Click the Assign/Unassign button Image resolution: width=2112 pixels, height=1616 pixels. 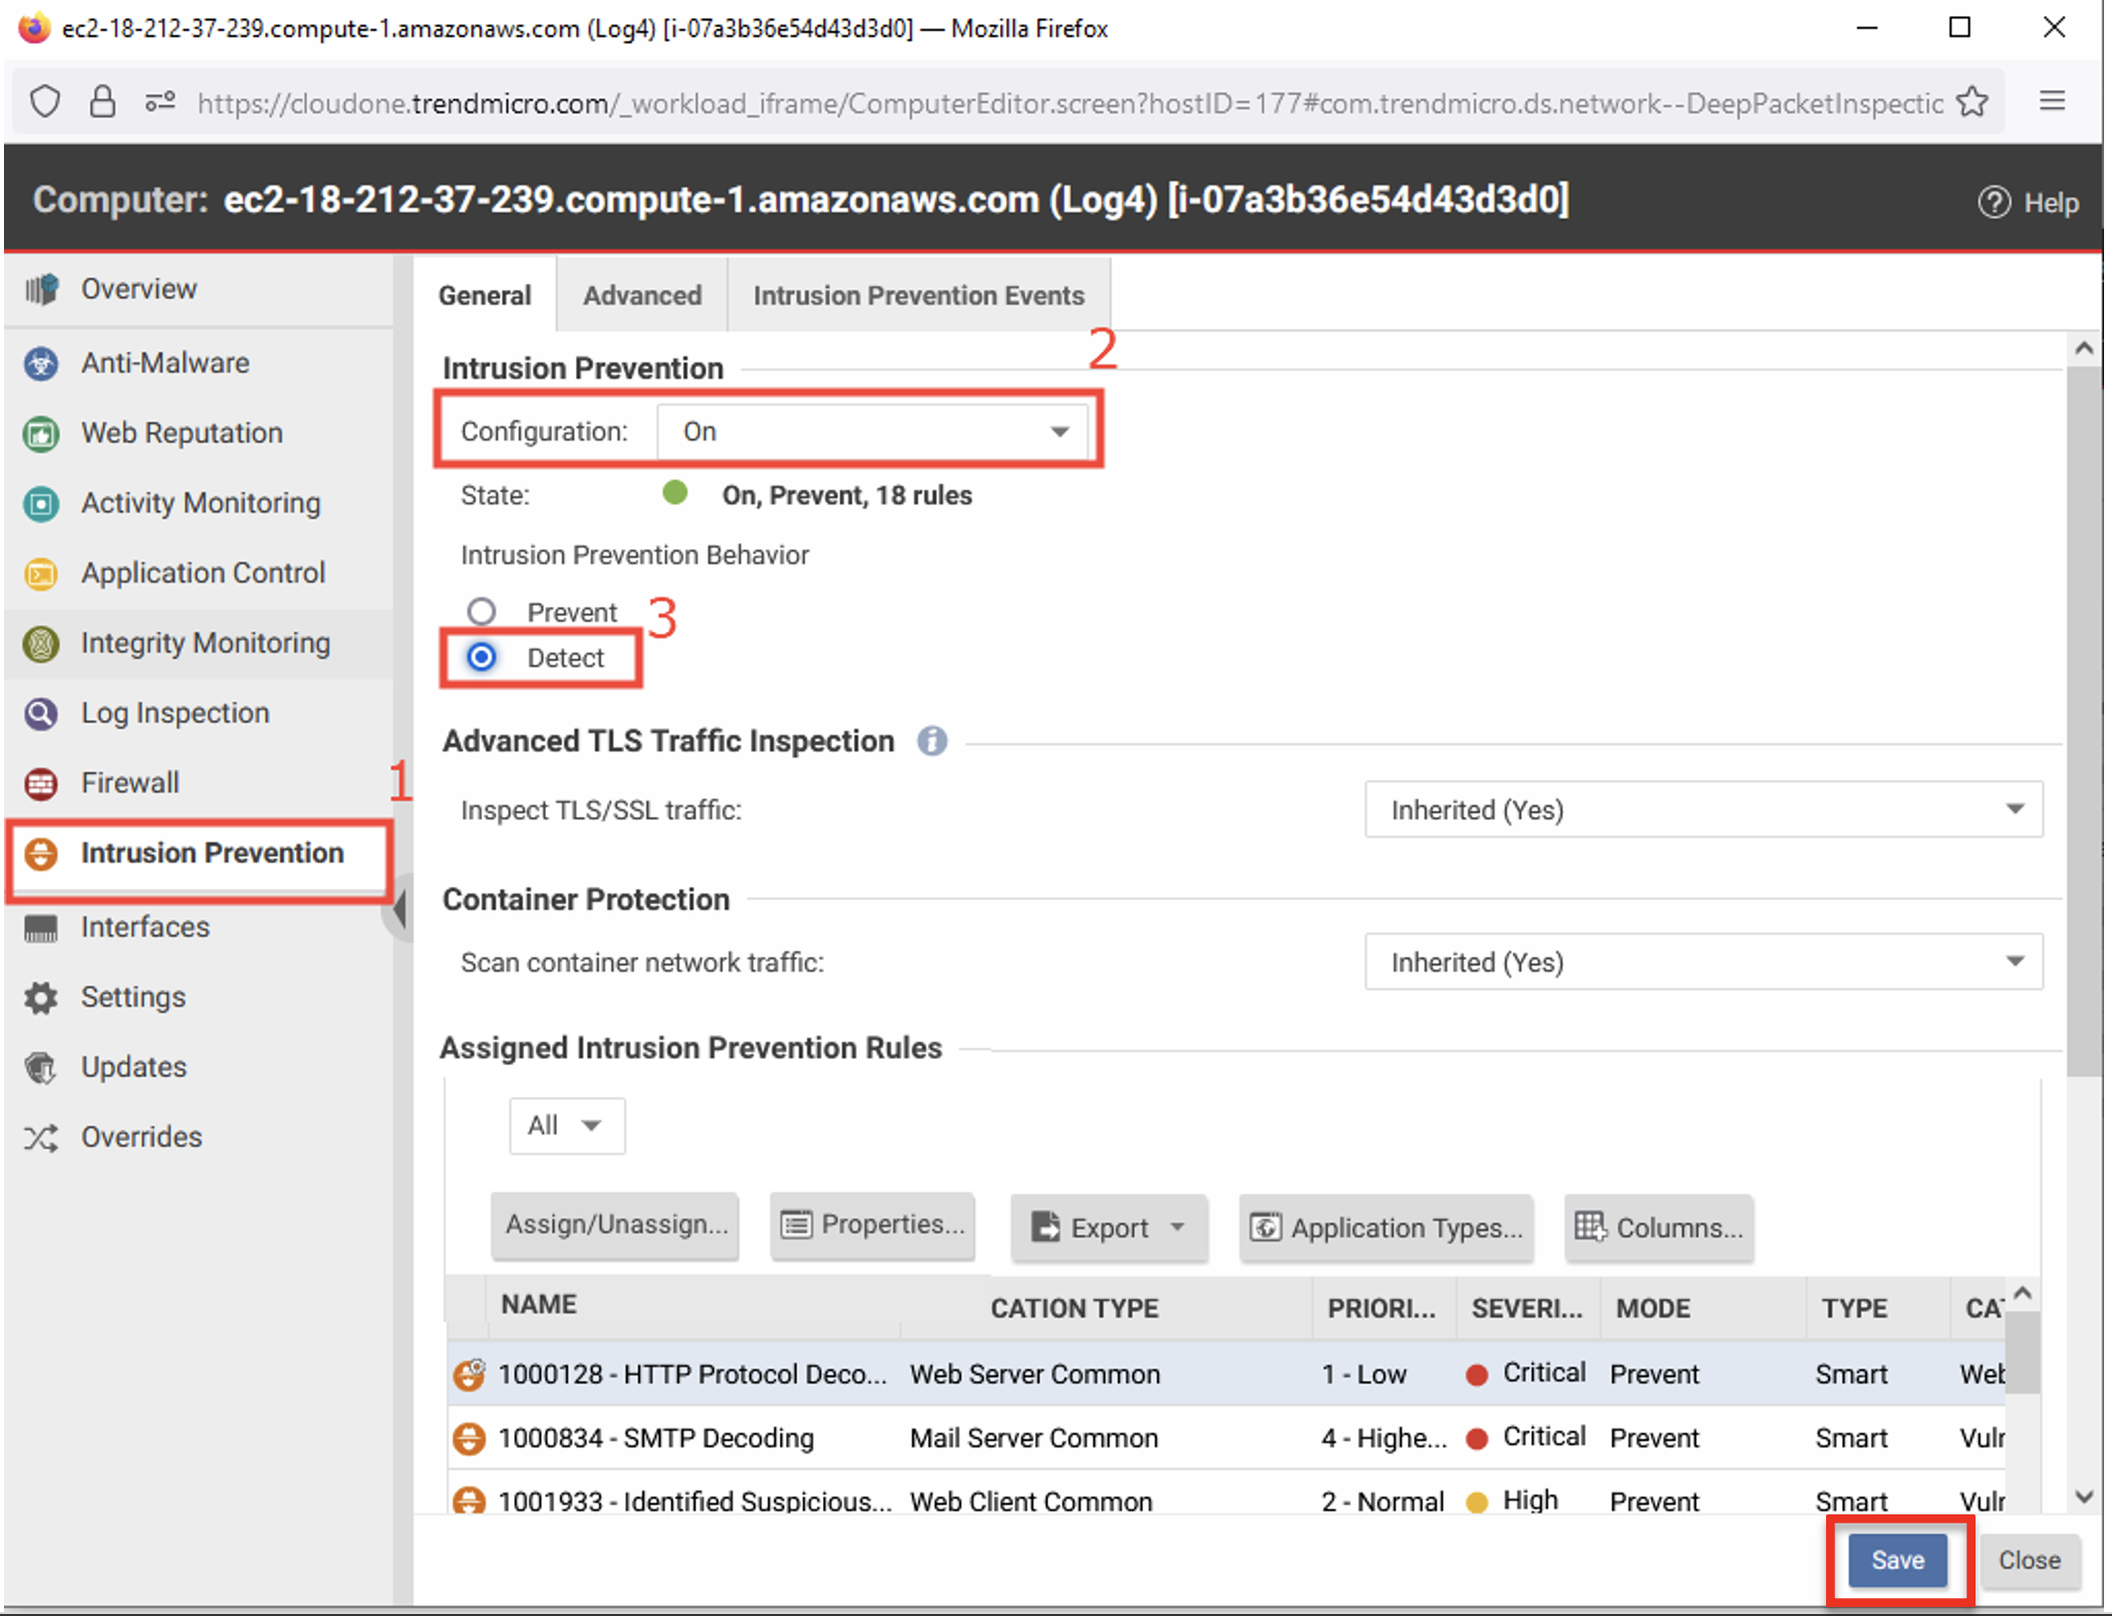(x=616, y=1225)
